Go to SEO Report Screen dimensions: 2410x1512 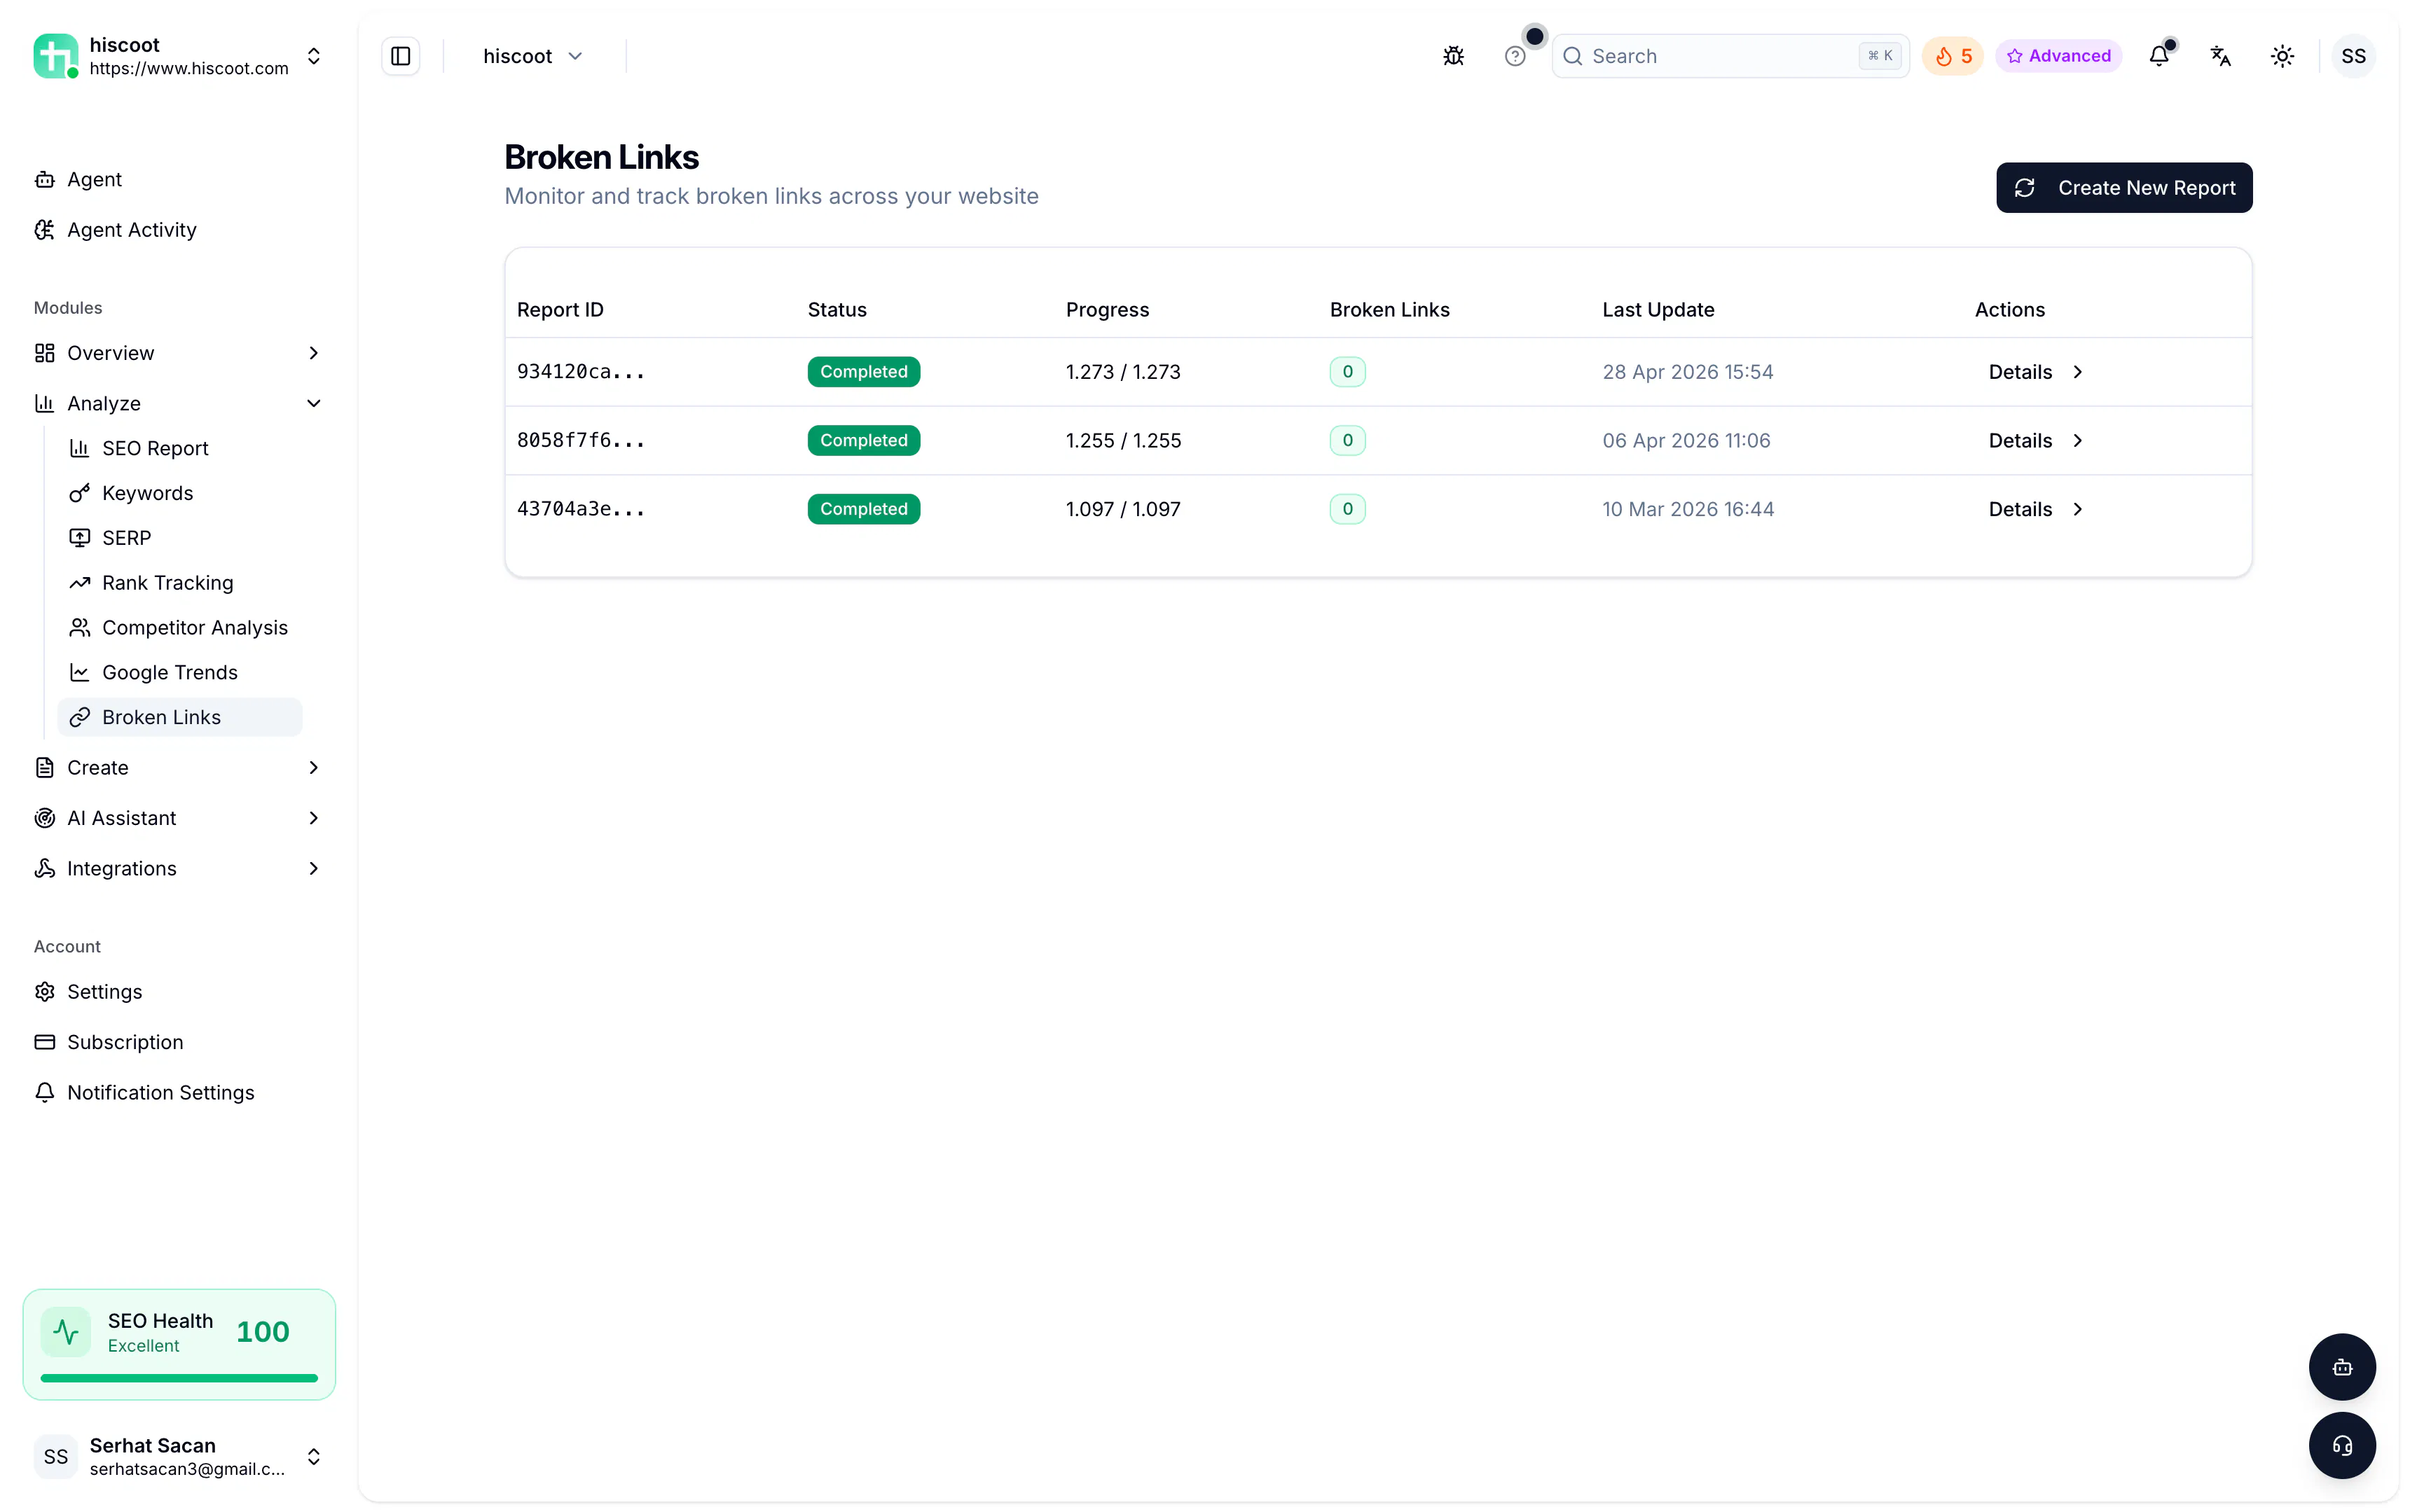pyautogui.click(x=180, y=448)
